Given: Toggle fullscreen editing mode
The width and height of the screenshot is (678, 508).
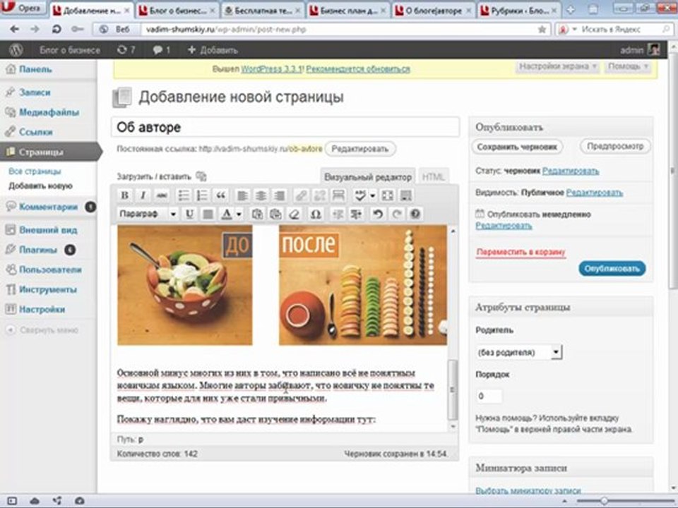Looking at the screenshot, I should click(388, 195).
